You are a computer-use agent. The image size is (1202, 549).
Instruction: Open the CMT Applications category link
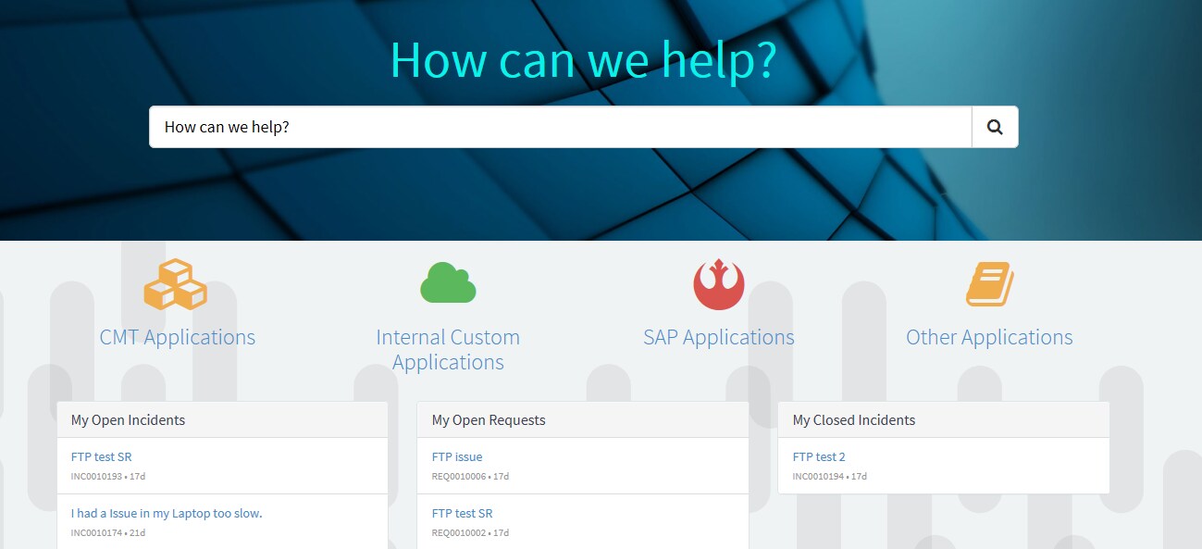pyautogui.click(x=178, y=337)
